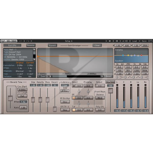Toggle the first EQ band enable LED
The height and width of the screenshot is (153, 153).
point(117,77)
